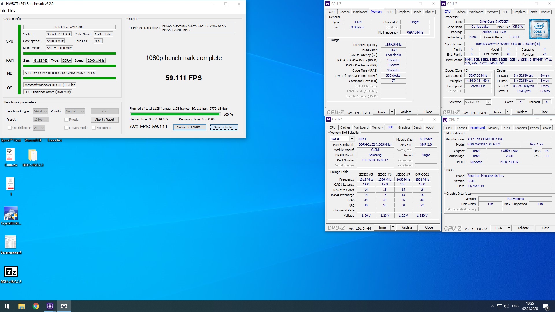Switch to About tab in Mainboard window
The image size is (555, 312).
pos(546,128)
